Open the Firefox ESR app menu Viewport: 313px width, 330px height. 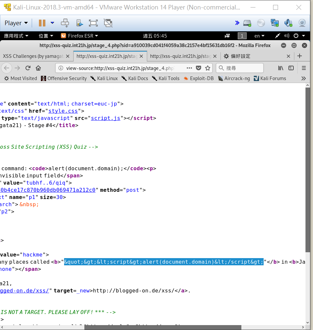(79, 36)
